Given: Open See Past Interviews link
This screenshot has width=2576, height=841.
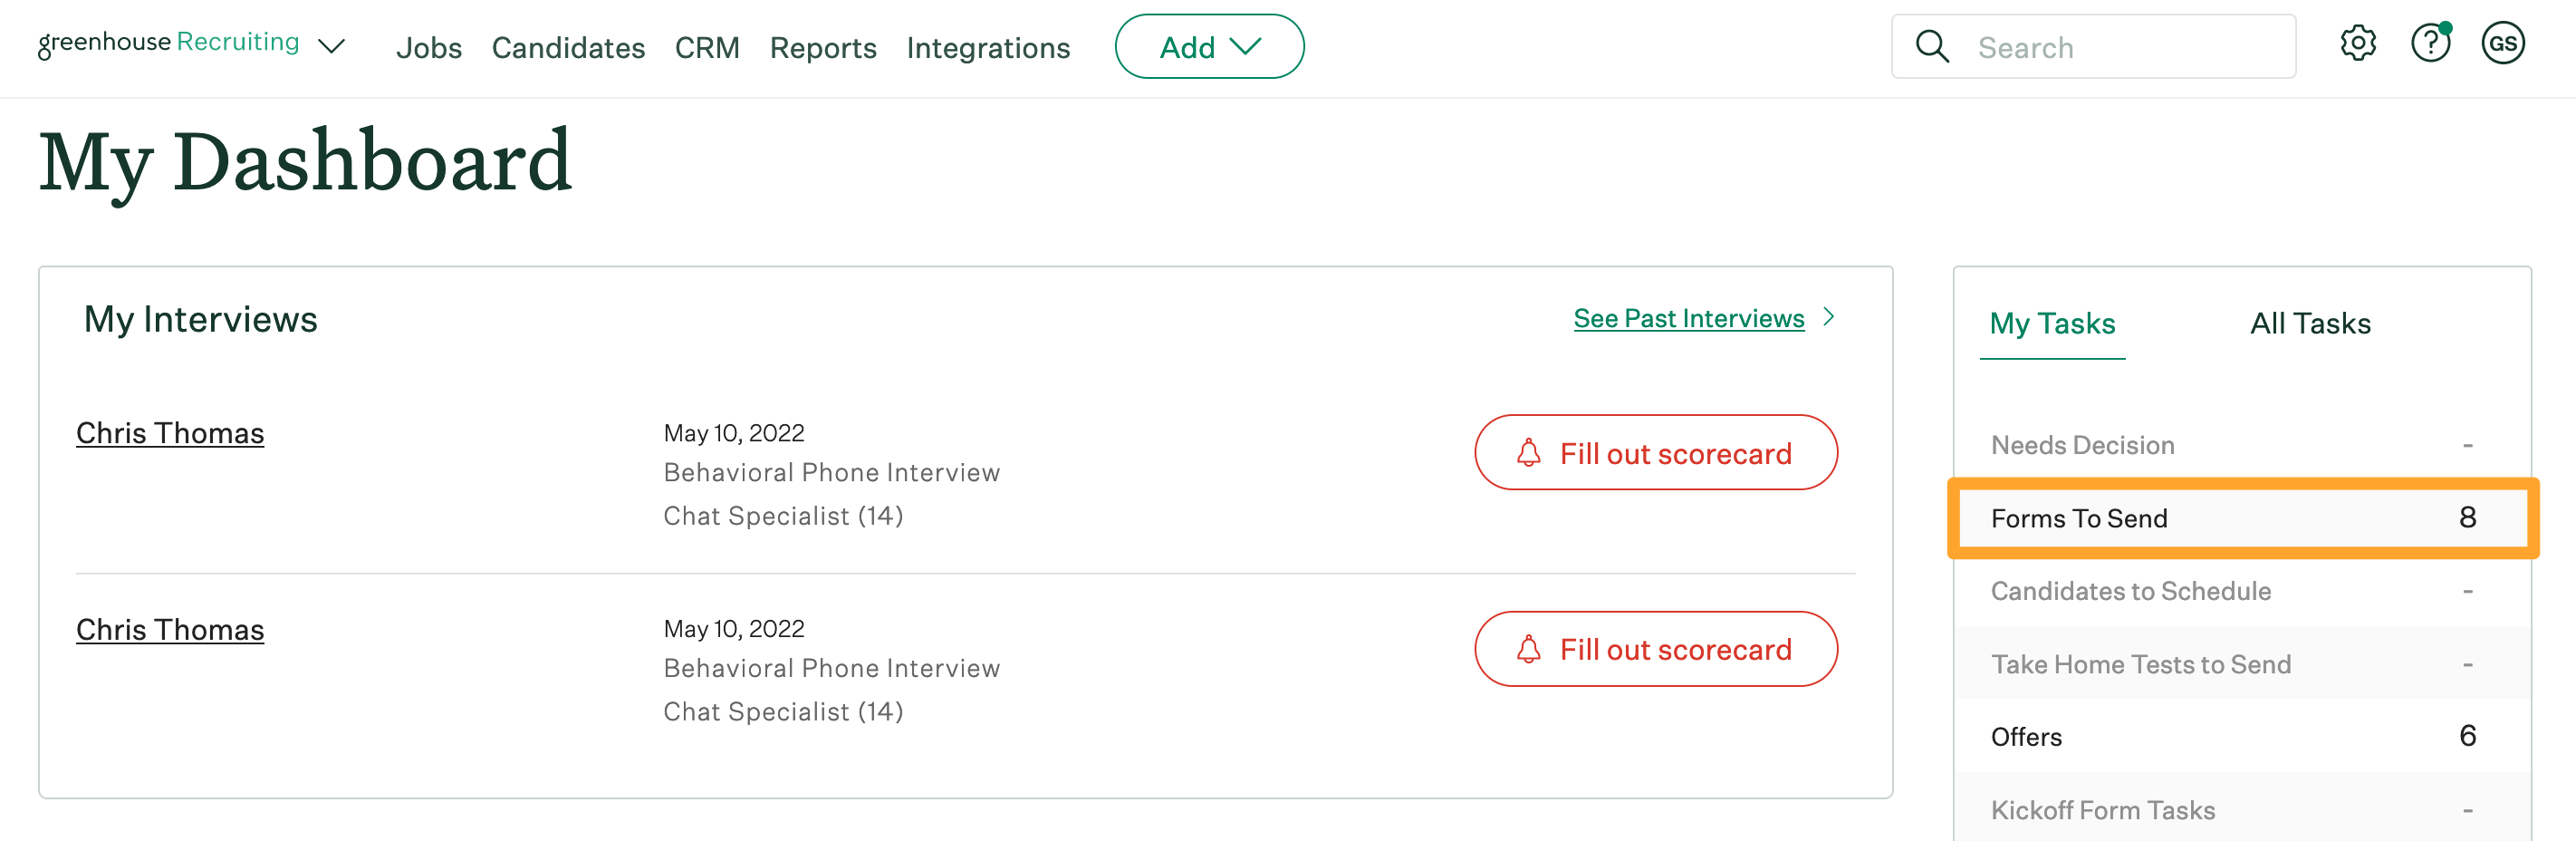Looking at the screenshot, I should pyautogui.click(x=1688, y=319).
